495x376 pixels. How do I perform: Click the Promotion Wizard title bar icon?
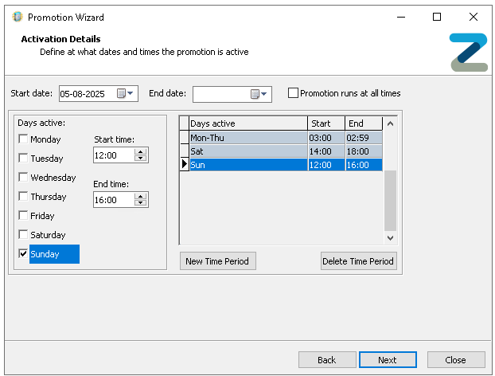(15, 17)
